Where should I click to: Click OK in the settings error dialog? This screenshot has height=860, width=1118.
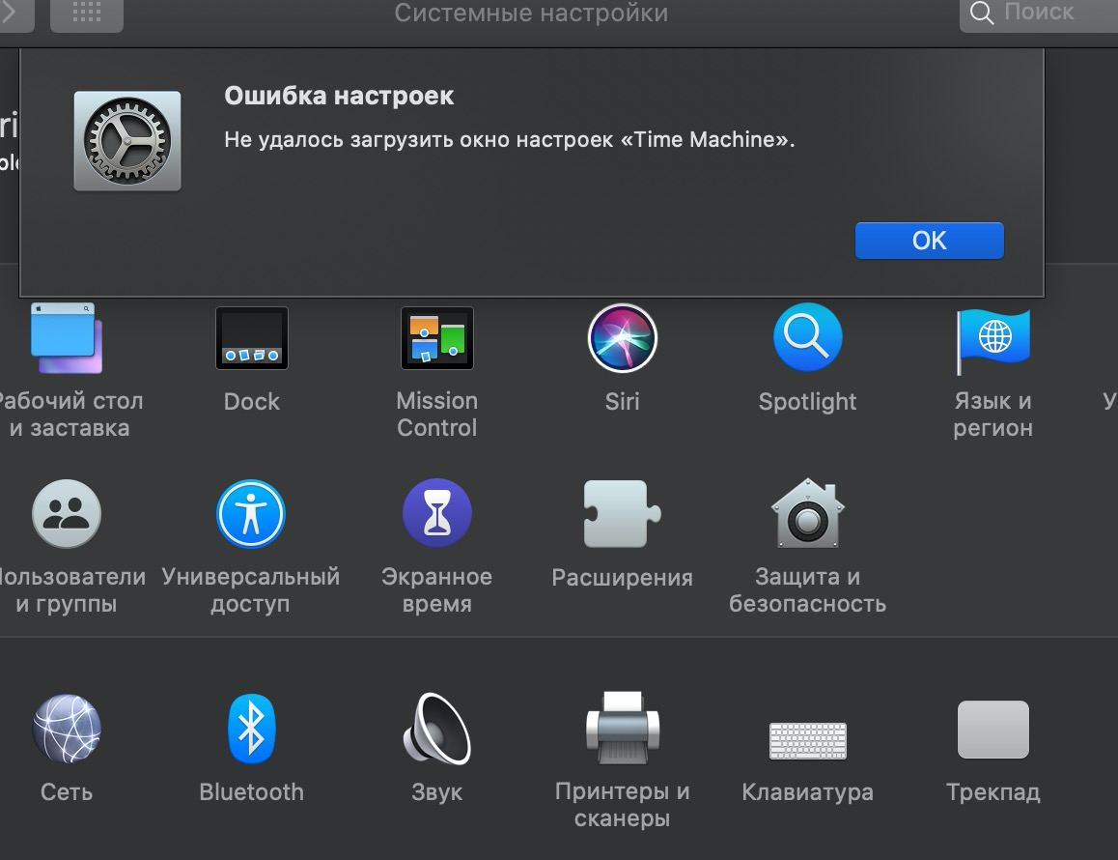(x=929, y=241)
